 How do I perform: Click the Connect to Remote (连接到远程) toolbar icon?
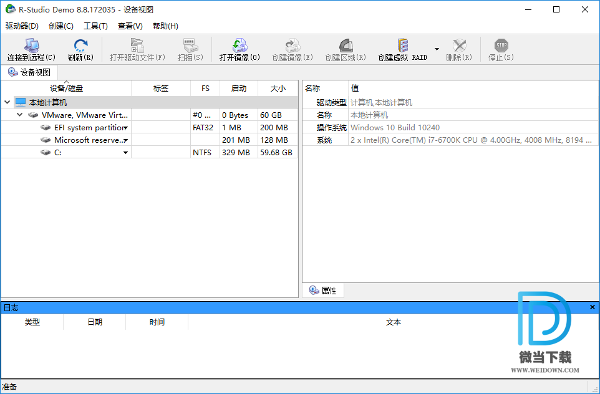pos(31,46)
